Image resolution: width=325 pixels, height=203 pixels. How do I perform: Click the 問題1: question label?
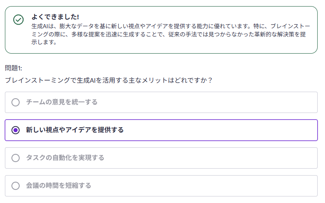tap(14, 68)
